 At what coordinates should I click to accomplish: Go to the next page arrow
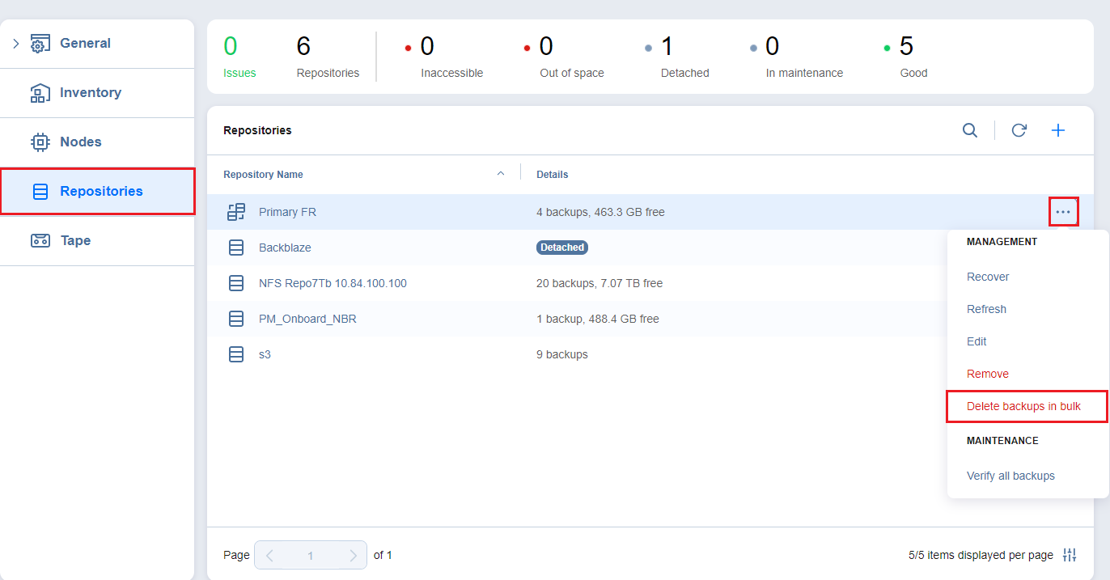tap(353, 556)
